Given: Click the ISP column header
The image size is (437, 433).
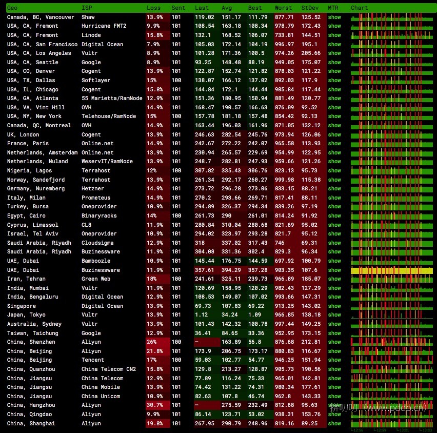Looking at the screenshot, I should coord(87,8).
